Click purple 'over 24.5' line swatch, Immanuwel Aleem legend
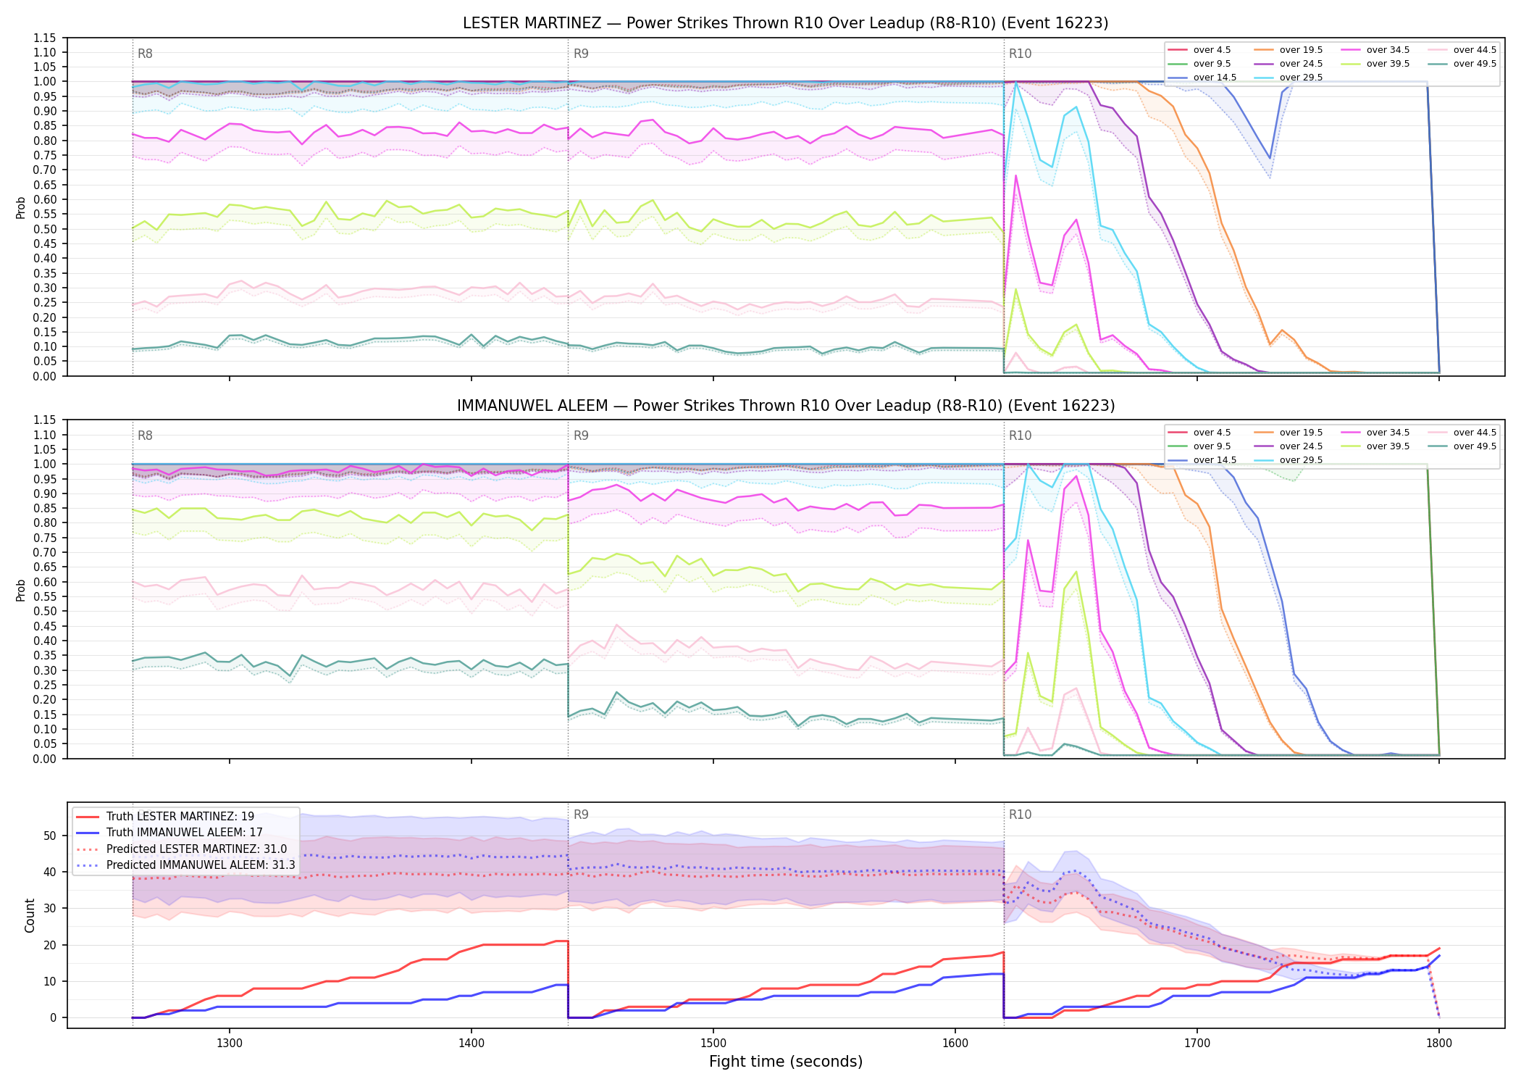 [1264, 446]
